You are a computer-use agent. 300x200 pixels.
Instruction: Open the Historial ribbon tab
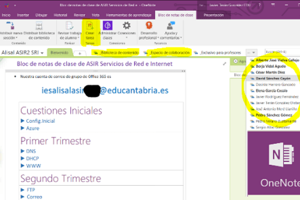[x=60, y=15]
